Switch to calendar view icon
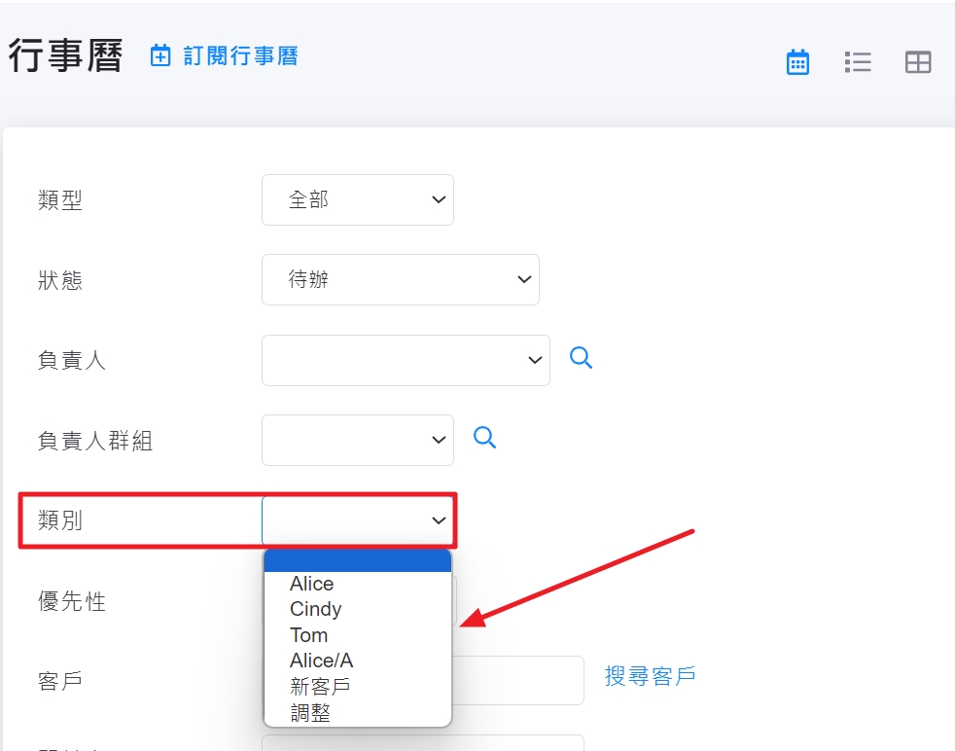 tap(797, 62)
